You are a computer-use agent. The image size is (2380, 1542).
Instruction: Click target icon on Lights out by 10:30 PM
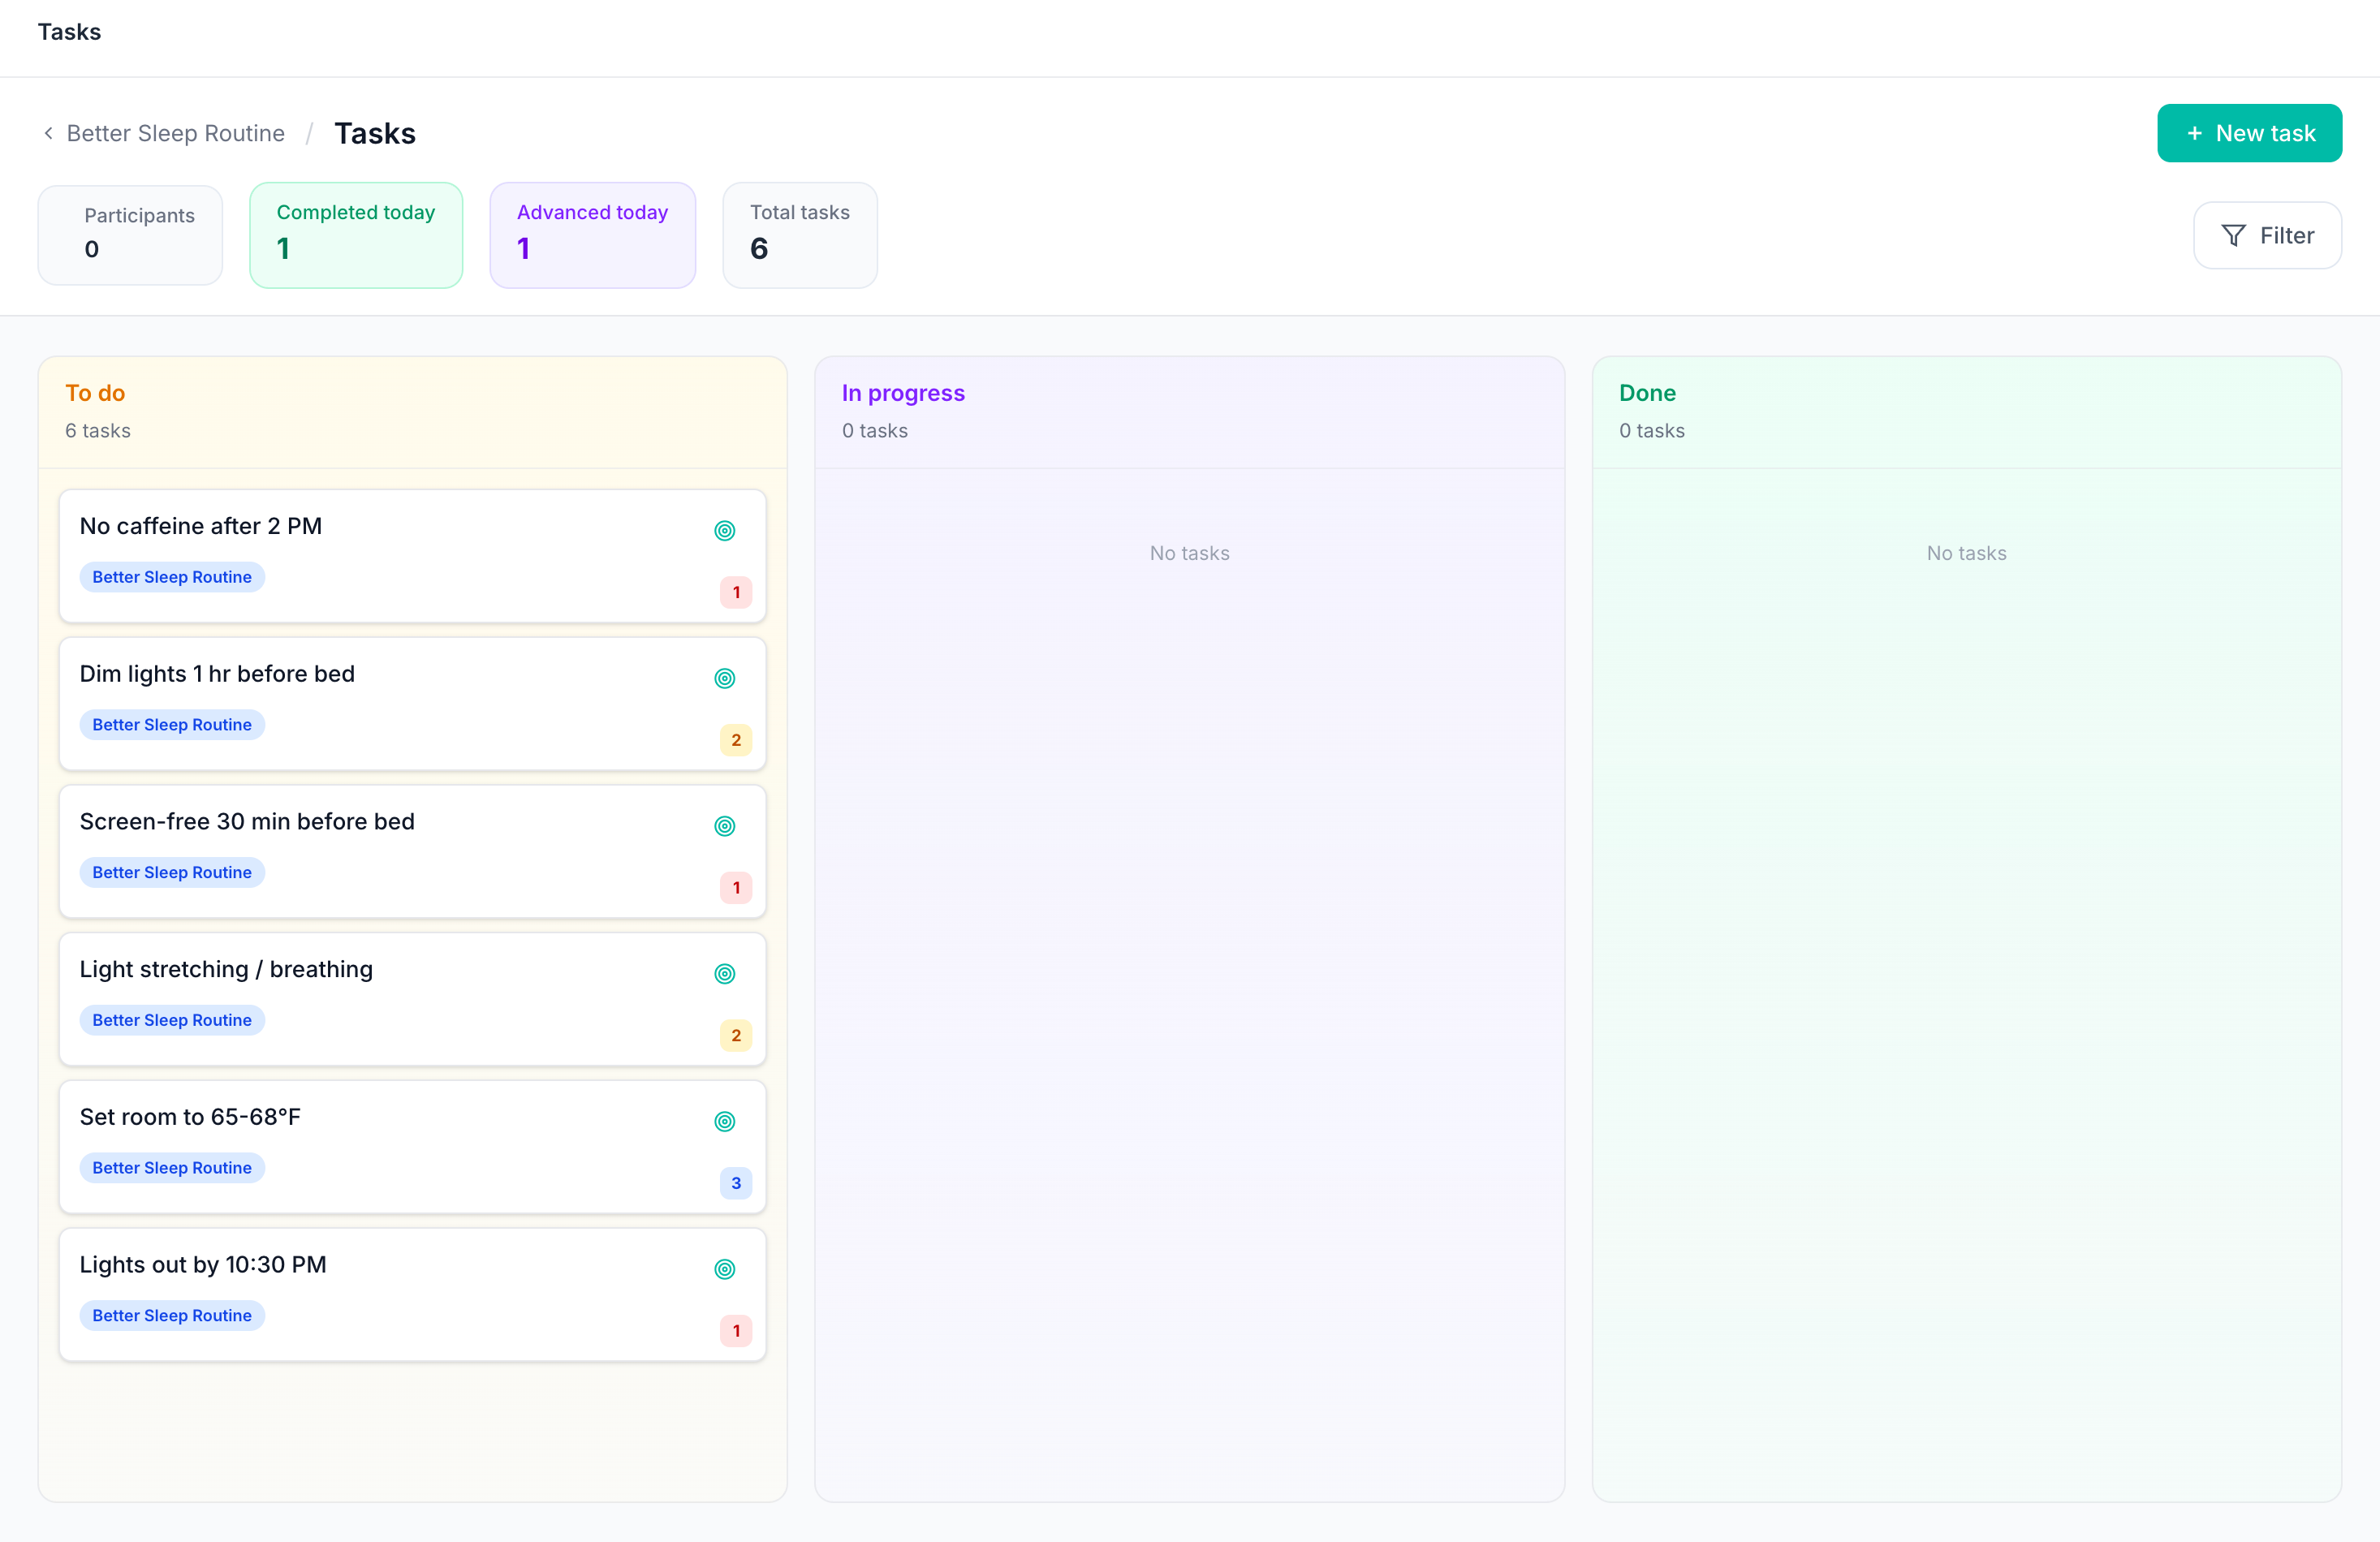click(x=724, y=1269)
